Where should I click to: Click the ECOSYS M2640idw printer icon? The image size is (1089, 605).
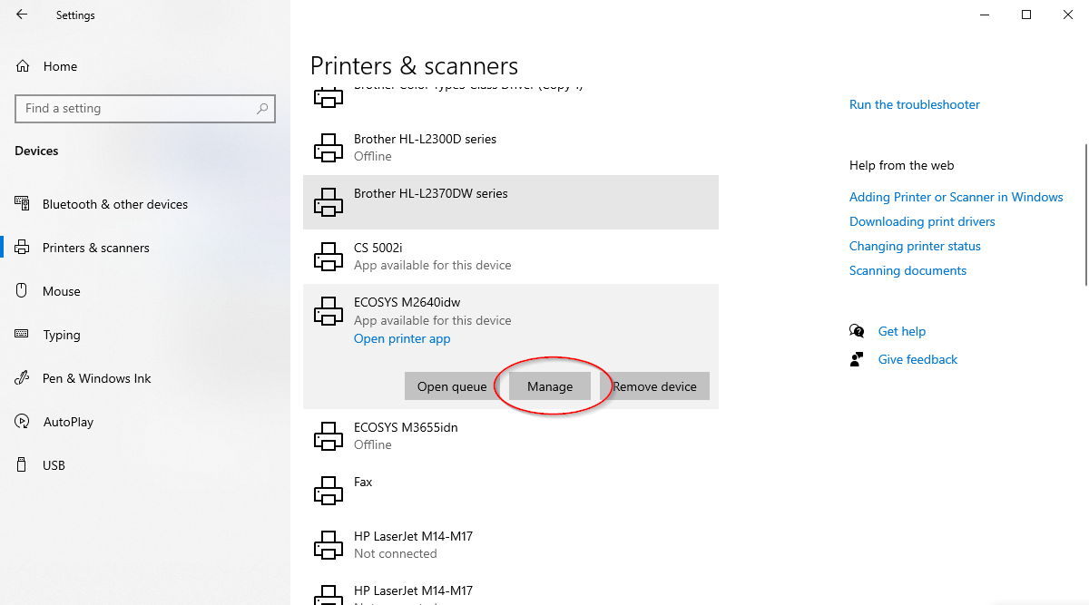pyautogui.click(x=329, y=311)
